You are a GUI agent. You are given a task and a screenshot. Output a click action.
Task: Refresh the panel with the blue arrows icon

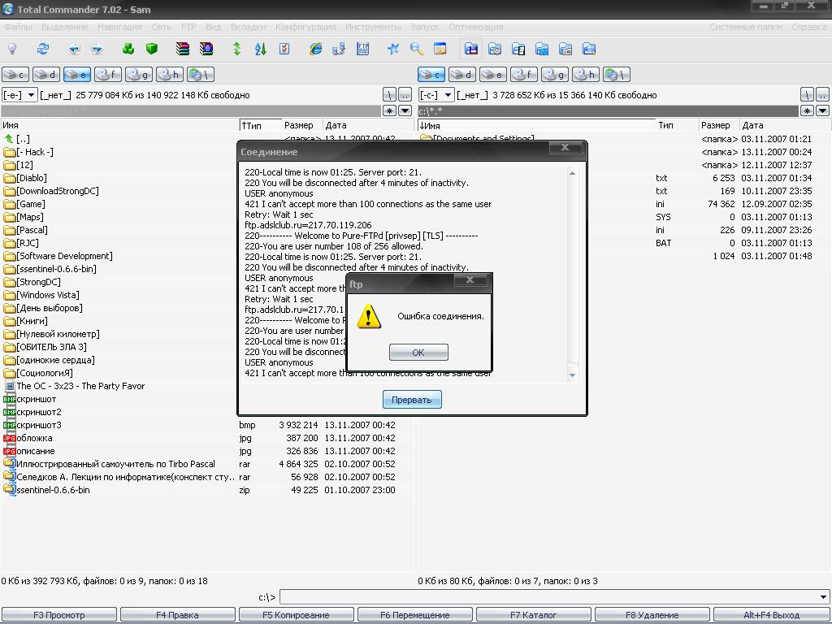[42, 50]
